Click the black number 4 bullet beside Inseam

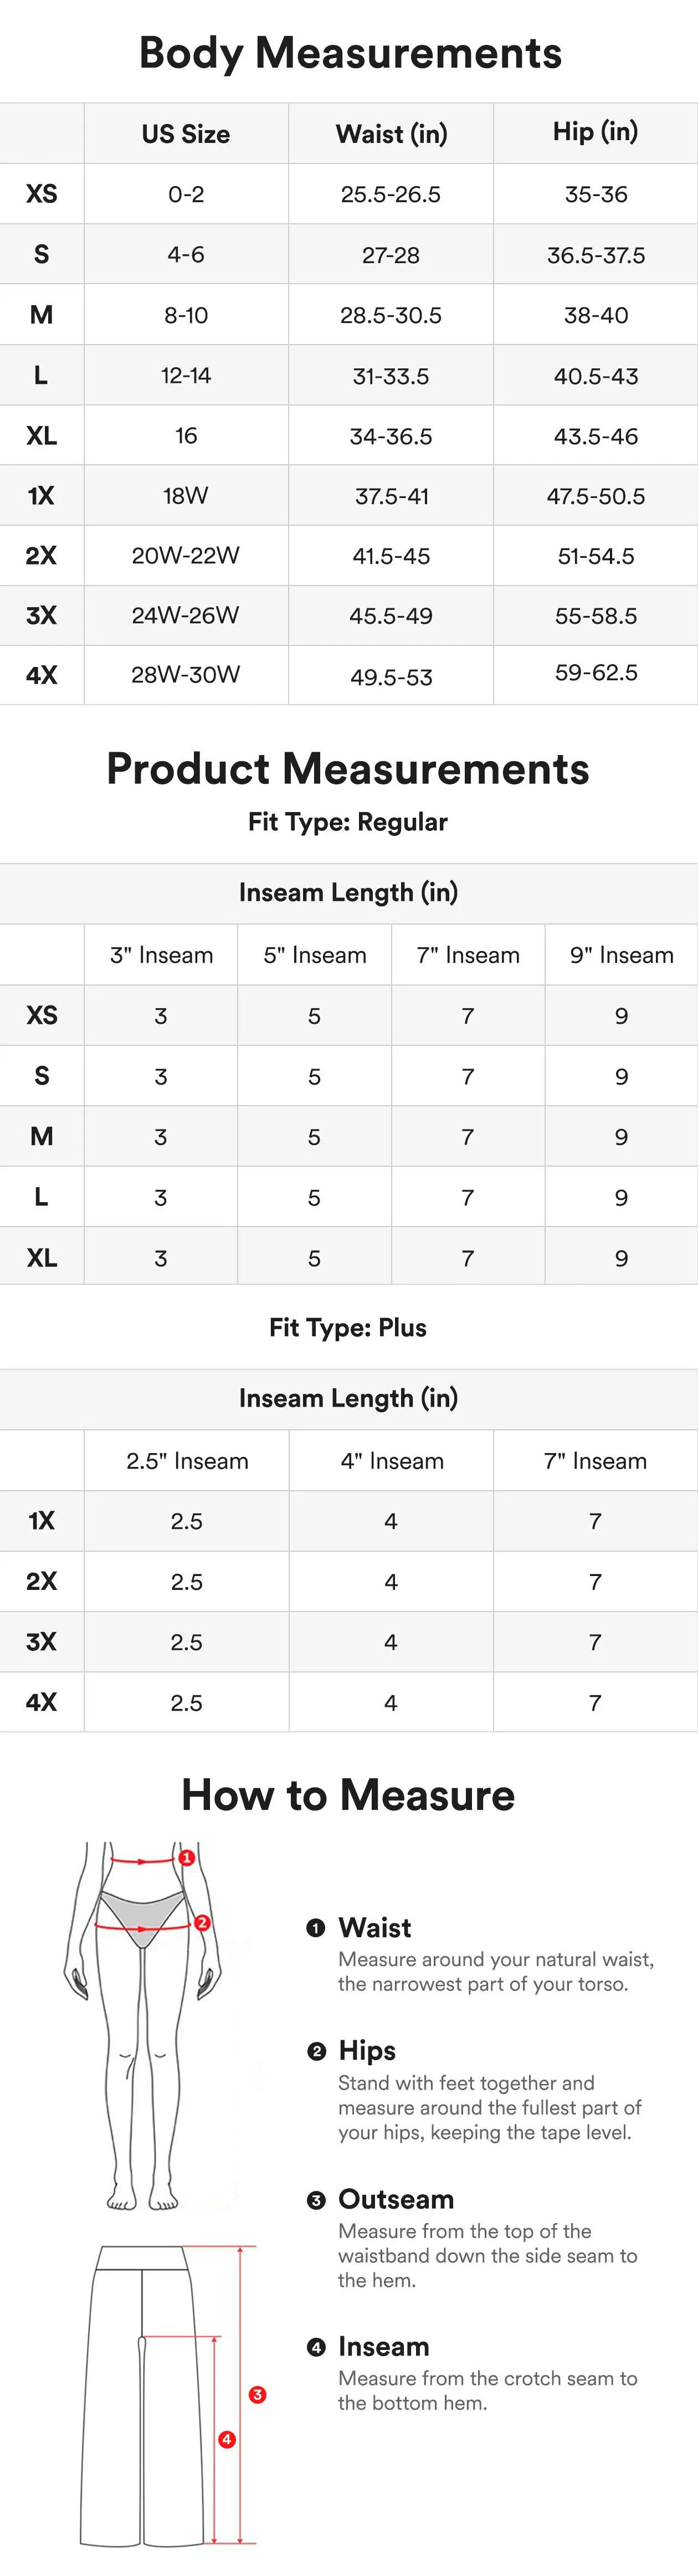click(316, 2347)
